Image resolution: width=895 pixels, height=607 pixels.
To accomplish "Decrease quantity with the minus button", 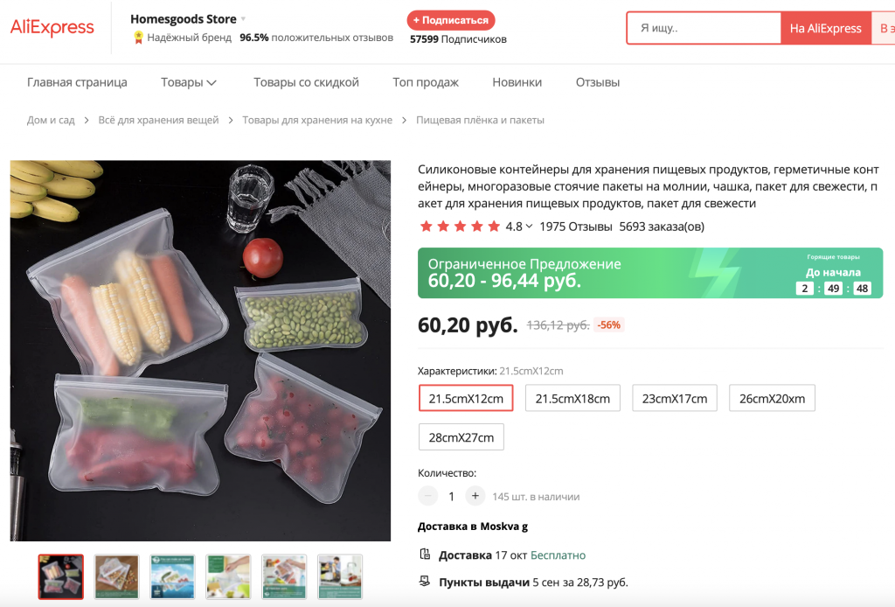I will [x=428, y=496].
